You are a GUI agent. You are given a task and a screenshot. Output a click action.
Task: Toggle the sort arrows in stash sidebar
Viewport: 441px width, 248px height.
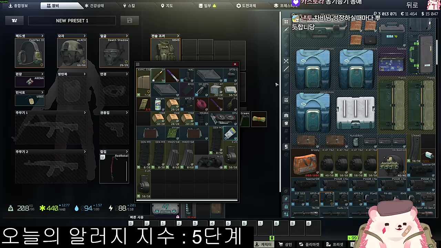(x=286, y=214)
